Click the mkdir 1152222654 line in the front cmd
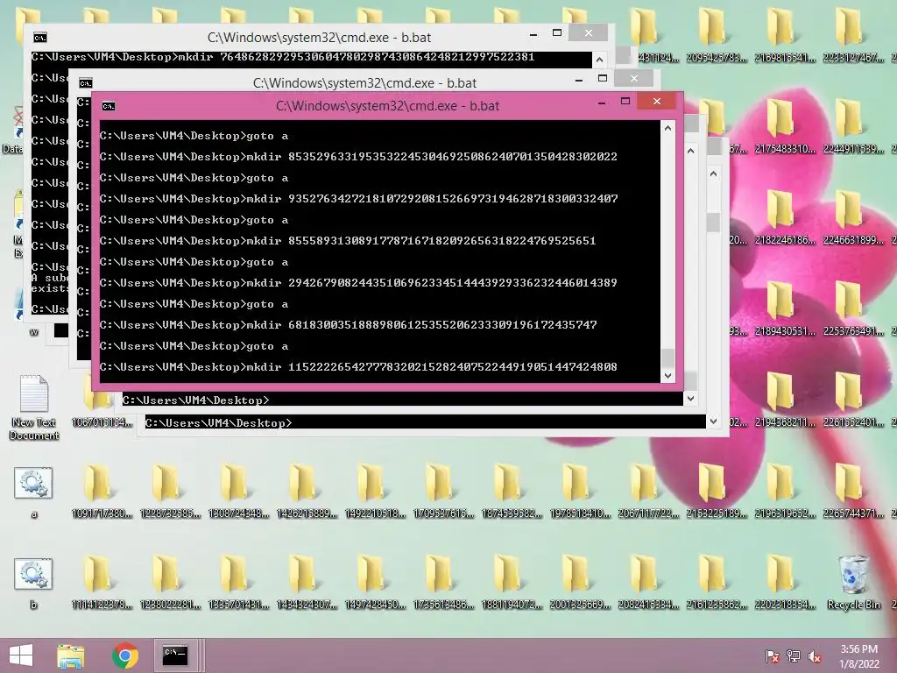This screenshot has height=673, width=897. 358,367
